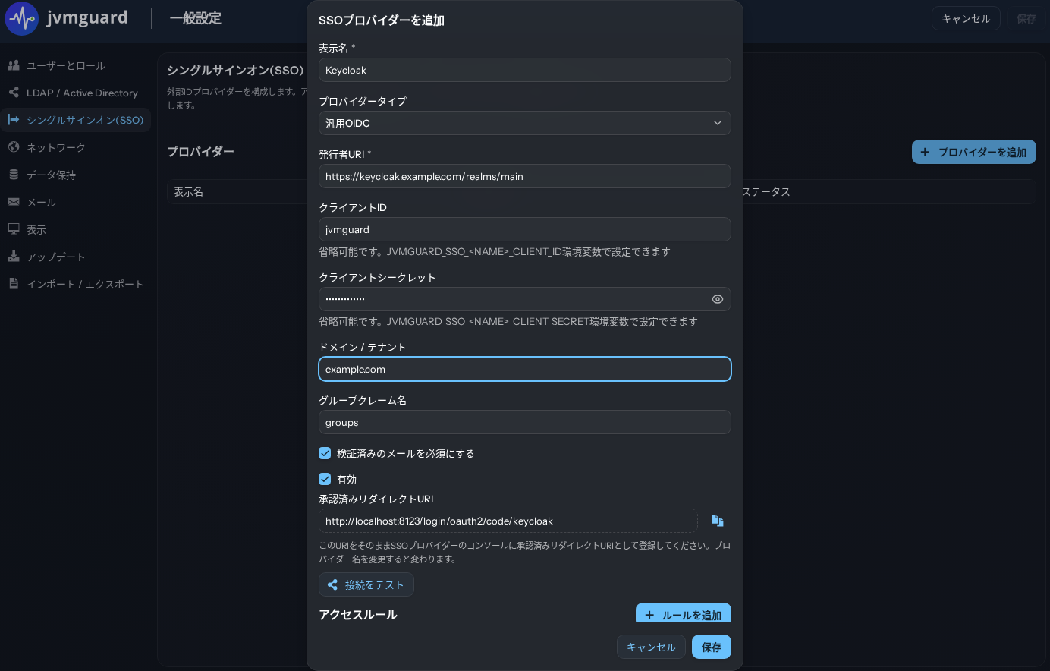The width and height of the screenshot is (1050, 671).
Task: Click プロバイダーを追加 button on settings page
Action: point(974,152)
